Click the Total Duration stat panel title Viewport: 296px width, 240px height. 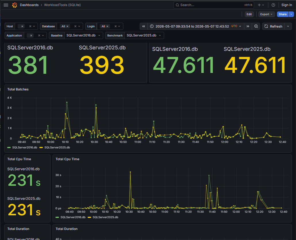coord(18,229)
